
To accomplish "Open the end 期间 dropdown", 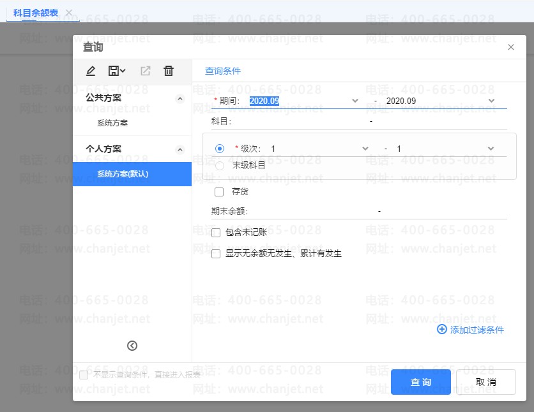I will pyautogui.click(x=491, y=101).
